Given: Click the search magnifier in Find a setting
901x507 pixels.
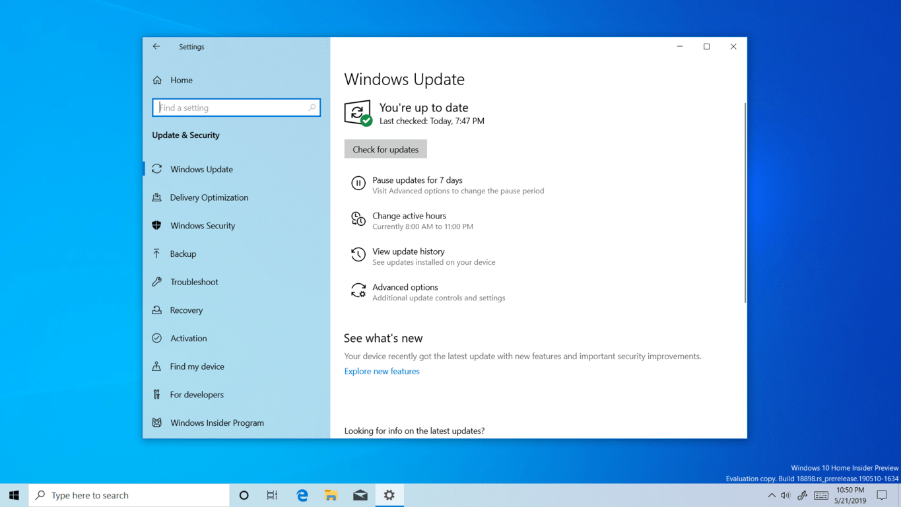Looking at the screenshot, I should [x=312, y=108].
